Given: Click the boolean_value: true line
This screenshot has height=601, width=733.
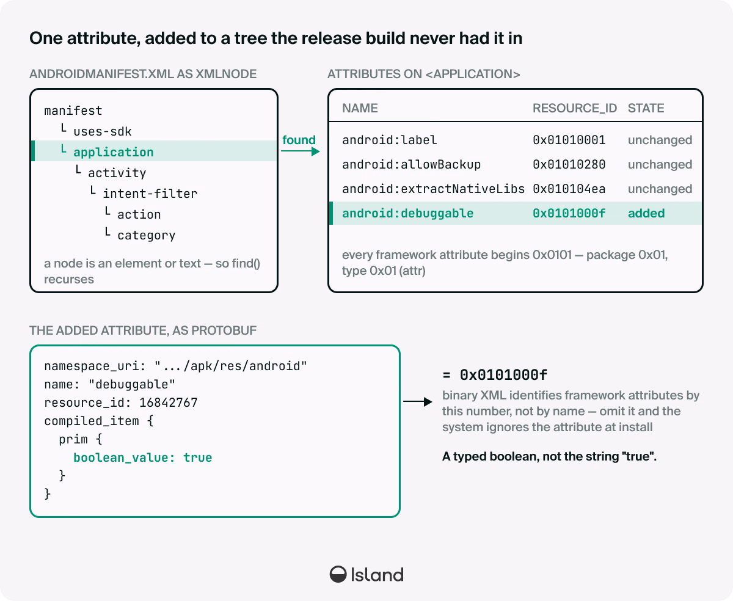Looking at the screenshot, I should pyautogui.click(x=143, y=457).
